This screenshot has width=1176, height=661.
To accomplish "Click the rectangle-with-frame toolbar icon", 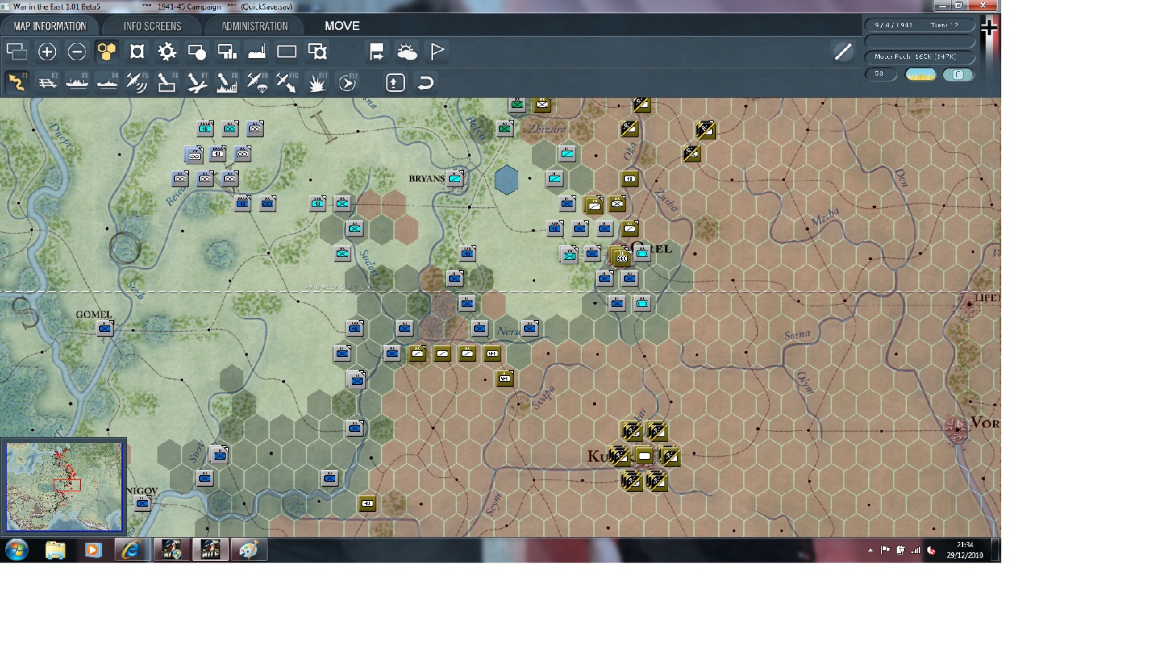I will click(318, 51).
